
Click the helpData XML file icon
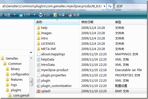coord(39,59)
